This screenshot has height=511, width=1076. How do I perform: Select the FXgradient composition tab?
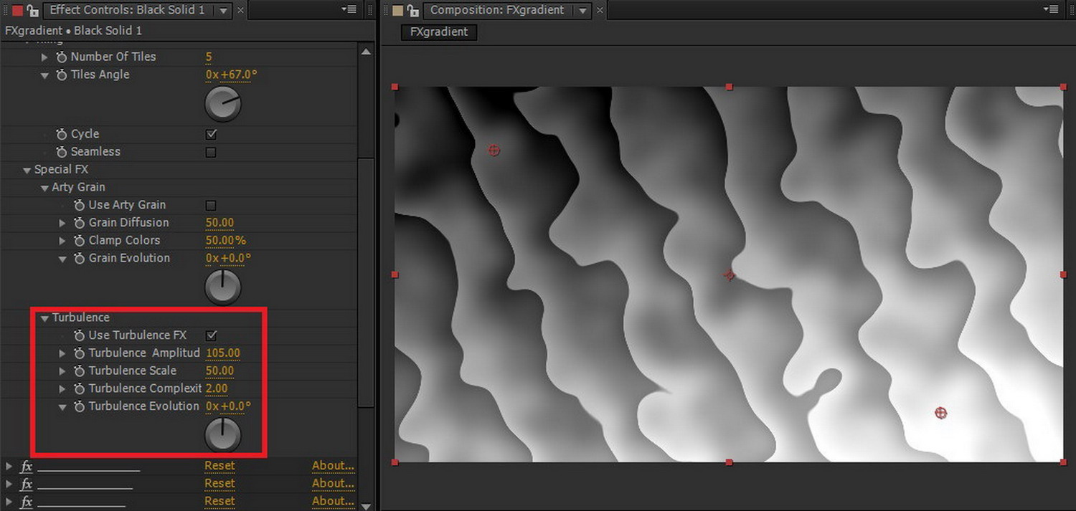(438, 32)
